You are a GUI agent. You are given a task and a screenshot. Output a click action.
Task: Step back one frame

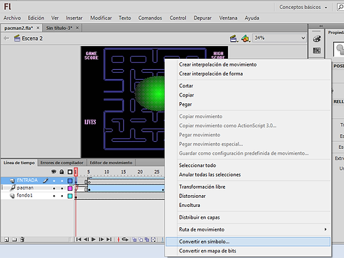pyautogui.click(x=86, y=239)
